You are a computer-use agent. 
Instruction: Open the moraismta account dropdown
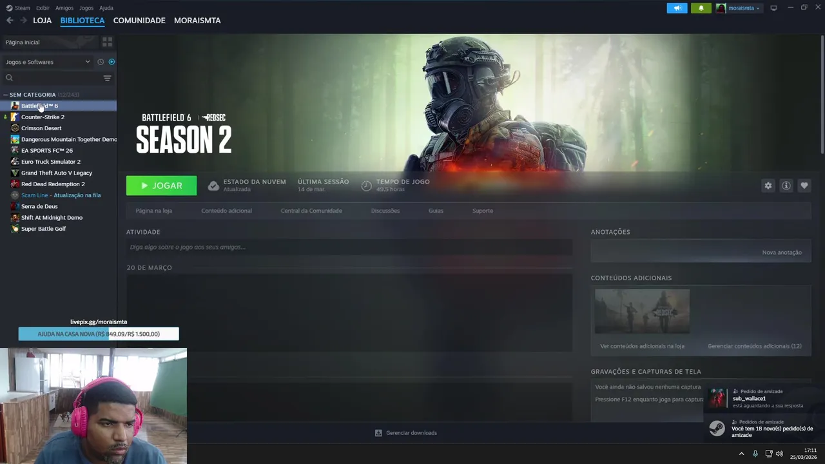(739, 8)
